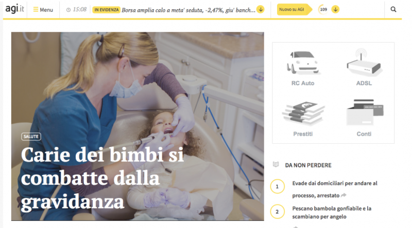Click the Nuovo su AGI yellow tag
This screenshot has width=412, height=228.
[x=294, y=9]
